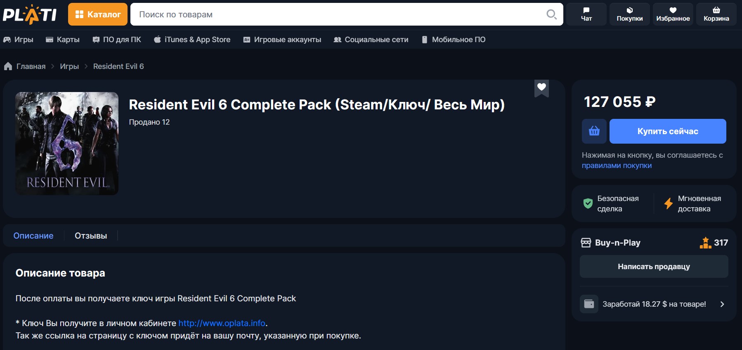742x350 pixels.
Task: Open the Chat icon
Action: [x=586, y=14]
